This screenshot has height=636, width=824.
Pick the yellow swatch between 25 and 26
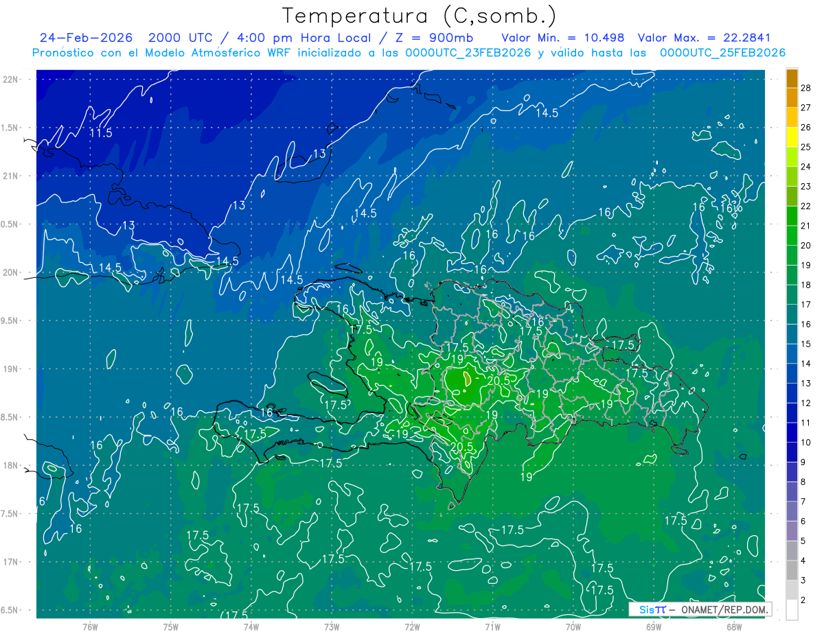[x=792, y=137]
